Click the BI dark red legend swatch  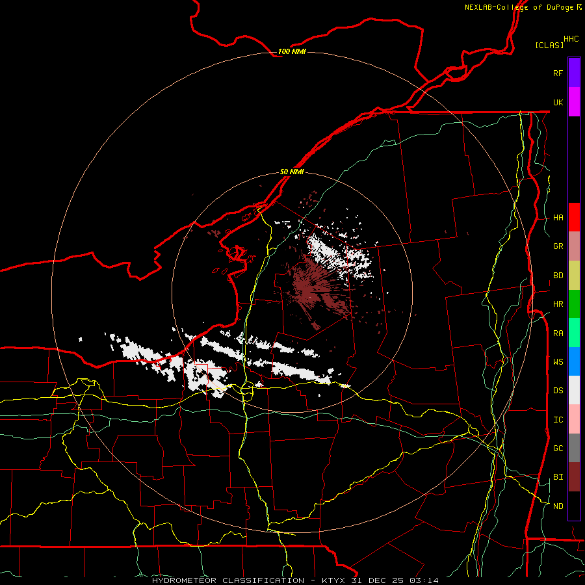click(x=574, y=477)
